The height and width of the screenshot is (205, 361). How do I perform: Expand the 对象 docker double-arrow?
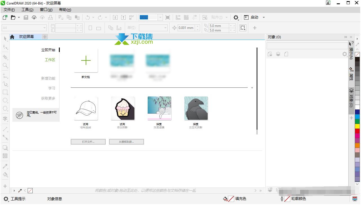coord(346,37)
